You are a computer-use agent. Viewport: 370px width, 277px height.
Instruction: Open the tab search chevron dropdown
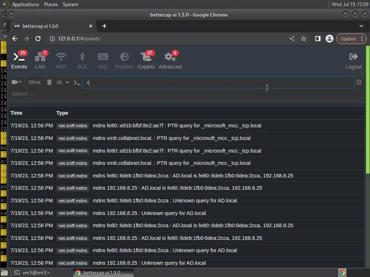(361, 26)
